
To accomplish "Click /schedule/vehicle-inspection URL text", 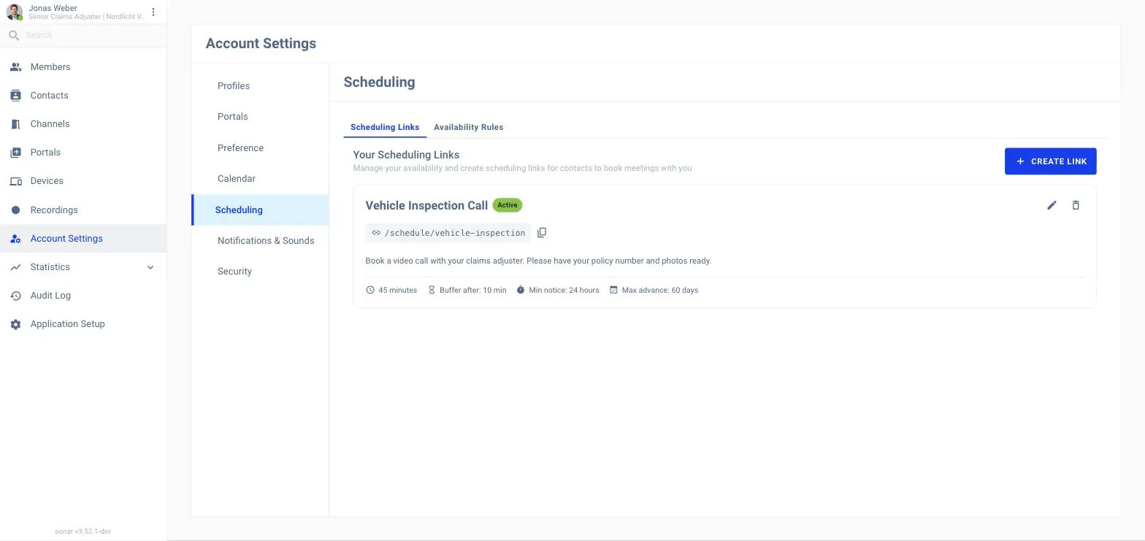I will tap(455, 233).
